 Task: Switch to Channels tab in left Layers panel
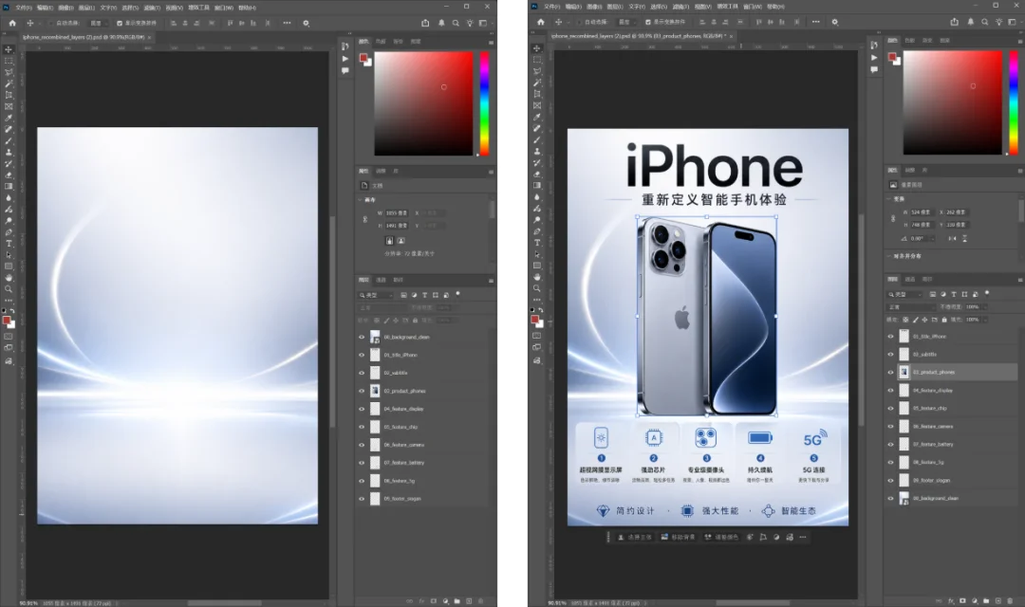coord(382,281)
